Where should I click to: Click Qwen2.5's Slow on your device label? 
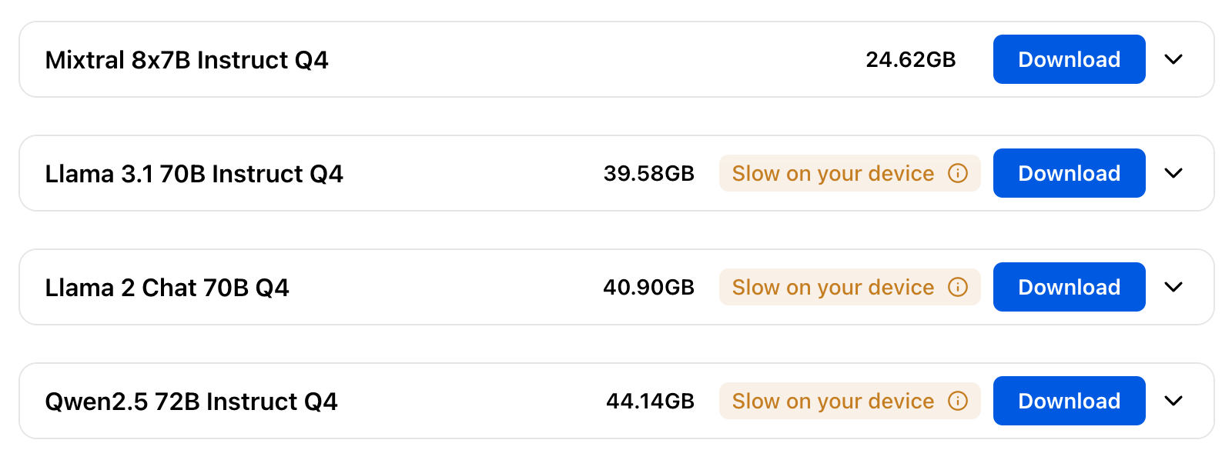coord(832,401)
